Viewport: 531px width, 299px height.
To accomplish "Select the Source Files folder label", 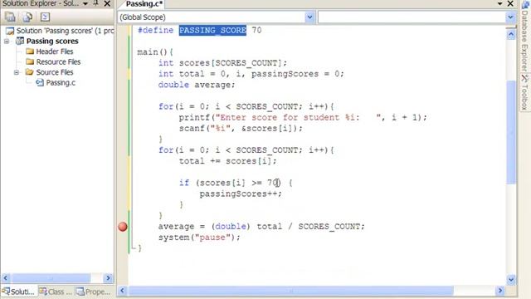I will point(55,72).
